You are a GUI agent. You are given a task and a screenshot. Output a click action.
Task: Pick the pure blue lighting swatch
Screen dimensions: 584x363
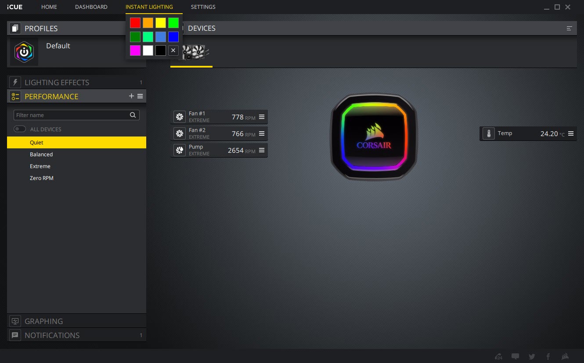(173, 36)
